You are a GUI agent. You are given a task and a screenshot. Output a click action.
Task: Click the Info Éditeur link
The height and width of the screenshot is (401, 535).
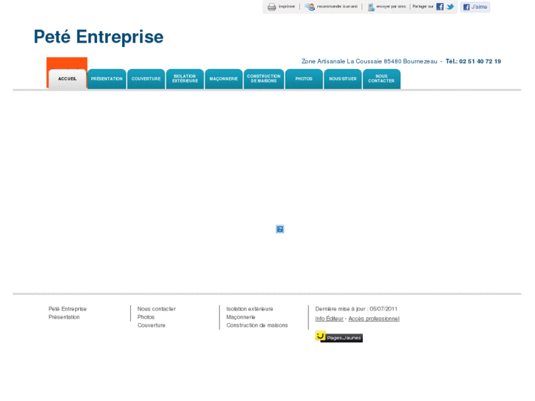click(x=329, y=319)
